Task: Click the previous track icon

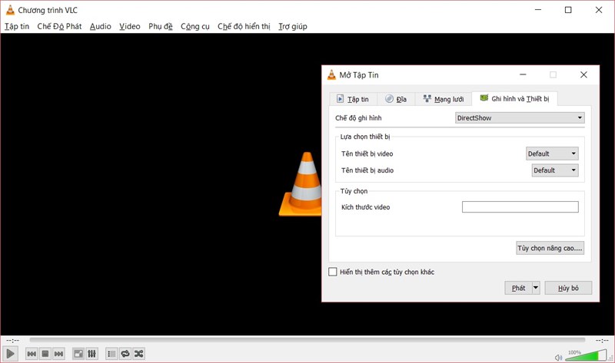Action: pyautogui.click(x=32, y=354)
